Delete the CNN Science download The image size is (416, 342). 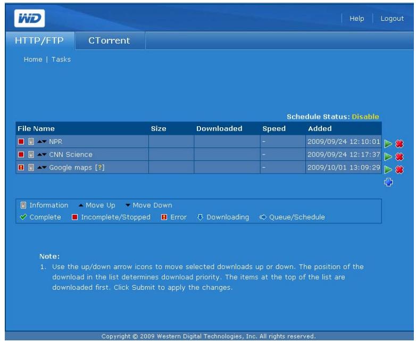tap(400, 157)
